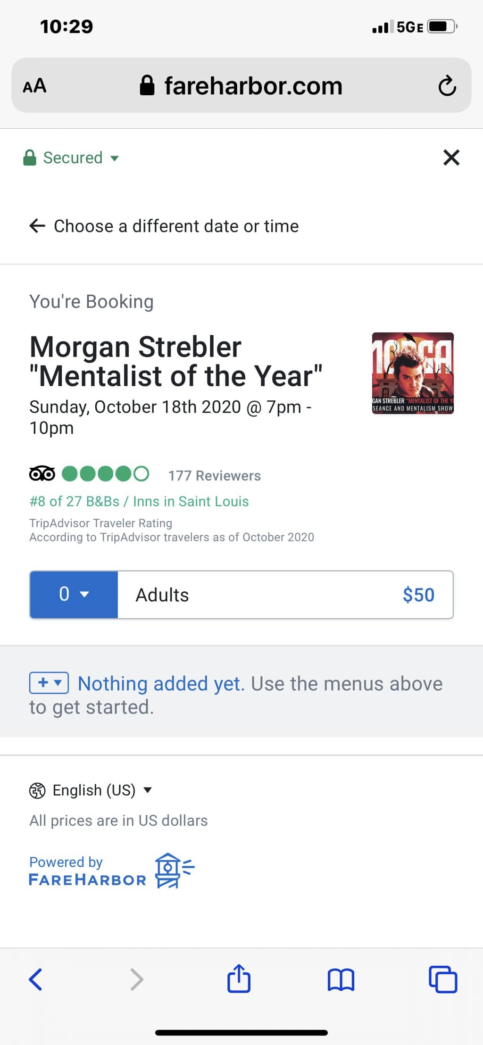Open the Powered by FareHarbor logo link
483x1045 pixels.
112,871
